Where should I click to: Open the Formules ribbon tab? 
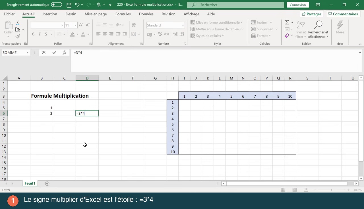click(x=123, y=14)
